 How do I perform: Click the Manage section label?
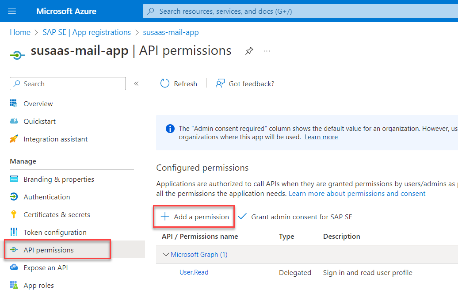(x=23, y=161)
